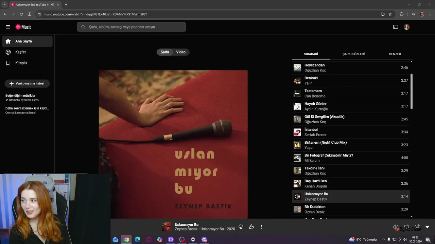This screenshot has height=244, width=435.
Task: Play Tastamam by Can Bonomo
Action: [x=351, y=94]
